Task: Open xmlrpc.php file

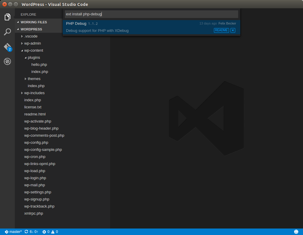Action: (34, 213)
